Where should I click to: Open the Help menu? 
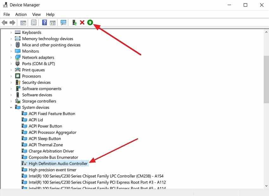50,15
